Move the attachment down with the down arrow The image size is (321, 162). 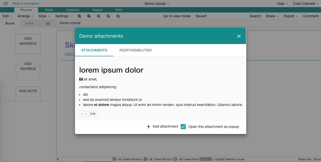[x=87, y=114]
